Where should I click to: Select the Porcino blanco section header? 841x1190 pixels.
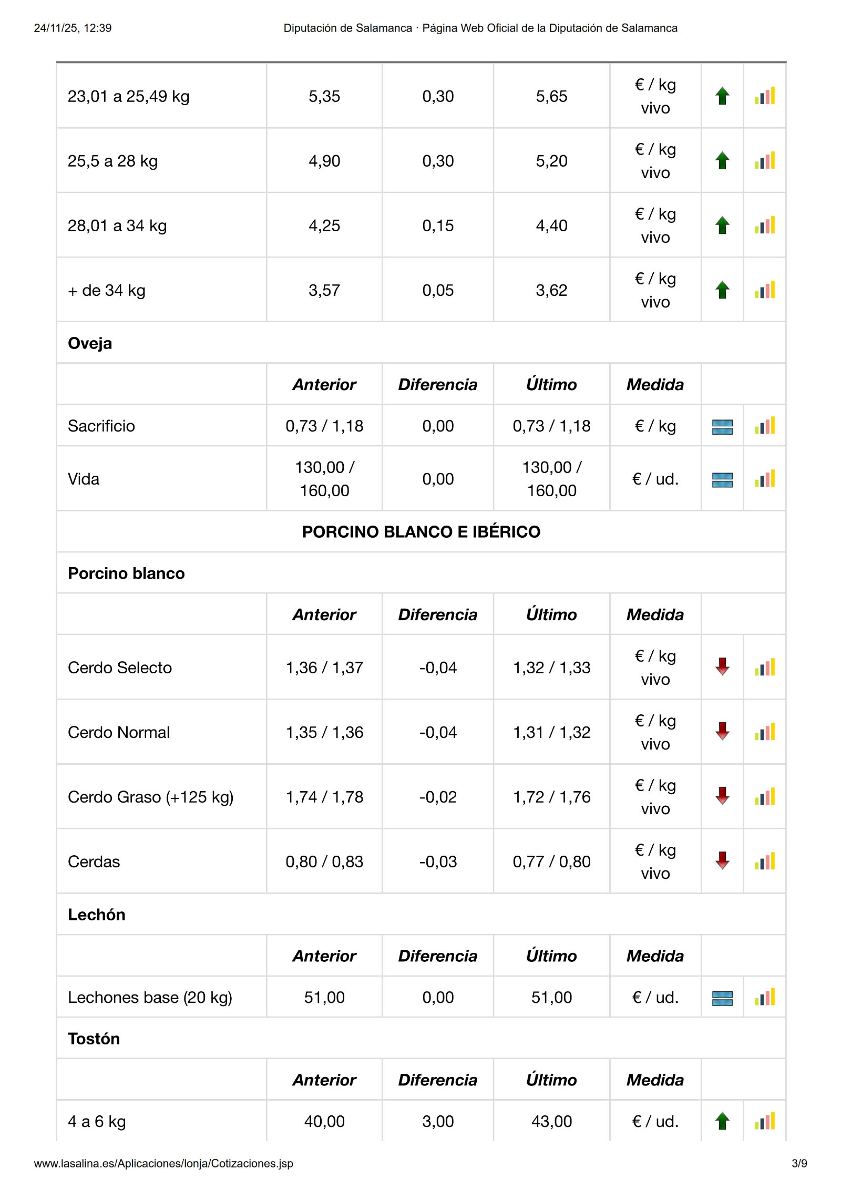coord(126,573)
